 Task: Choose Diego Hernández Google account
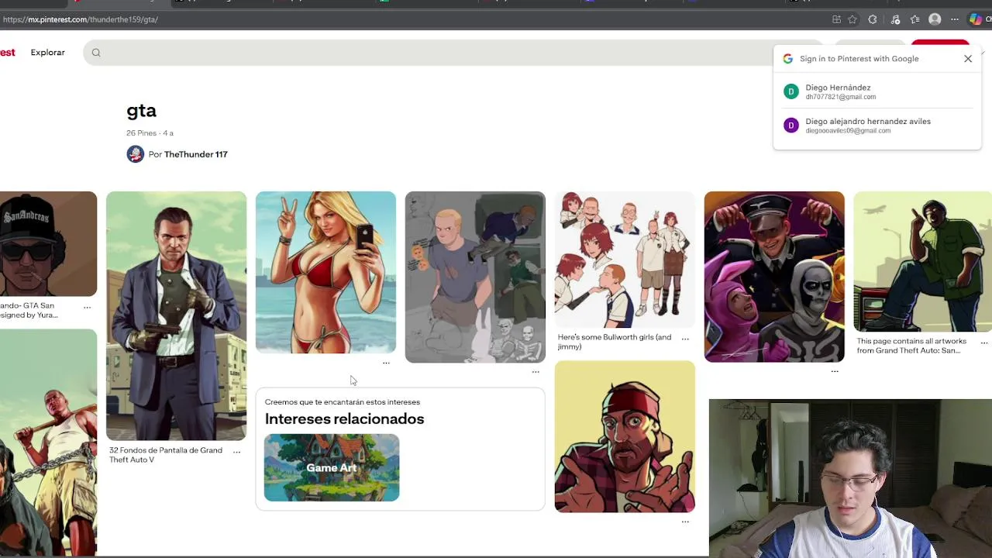877,91
